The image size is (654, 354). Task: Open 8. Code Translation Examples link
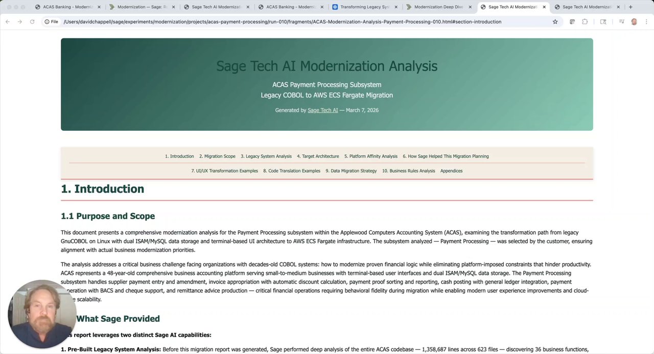click(x=292, y=171)
